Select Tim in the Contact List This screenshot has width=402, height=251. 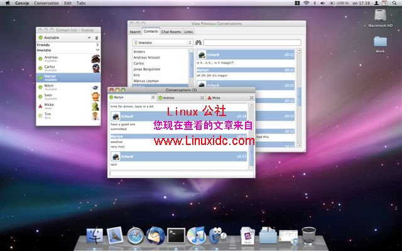[x=68, y=115]
